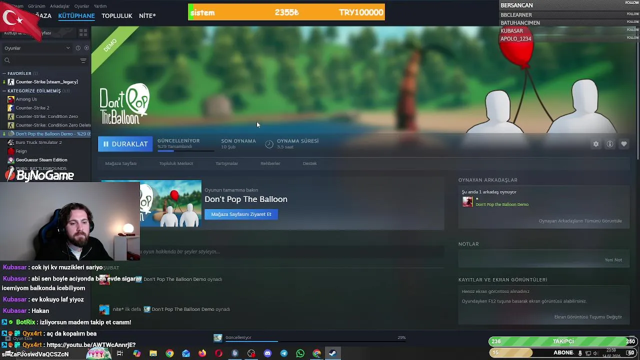Open the TOPLULUK tab
The image size is (640, 360).
tap(117, 16)
